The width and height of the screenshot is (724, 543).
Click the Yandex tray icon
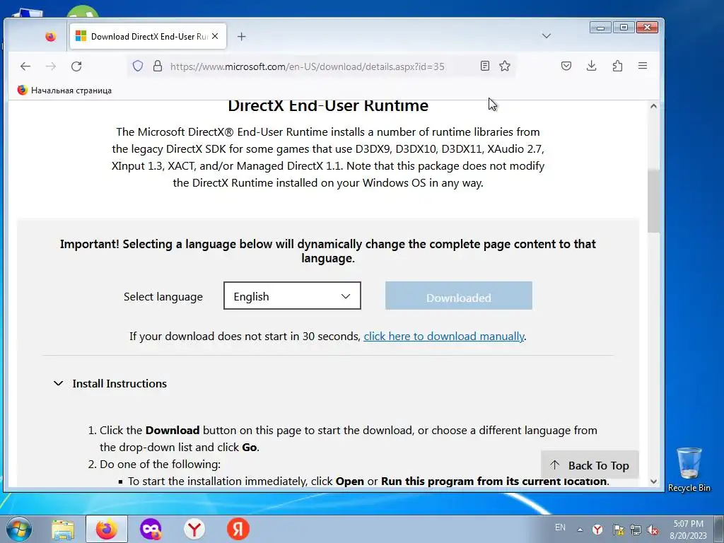(x=597, y=530)
